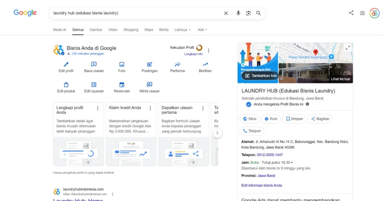Open the Beriklan advertising option

[x=205, y=67]
